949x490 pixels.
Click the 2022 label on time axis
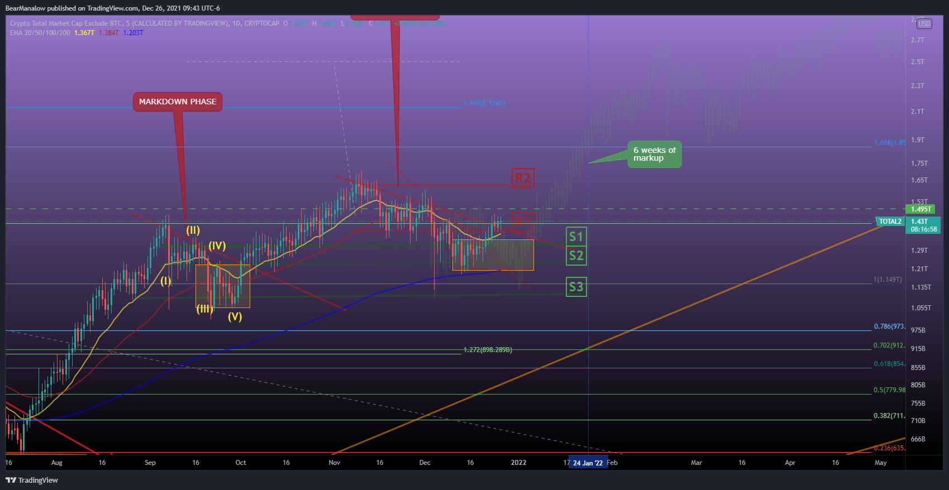tap(519, 463)
